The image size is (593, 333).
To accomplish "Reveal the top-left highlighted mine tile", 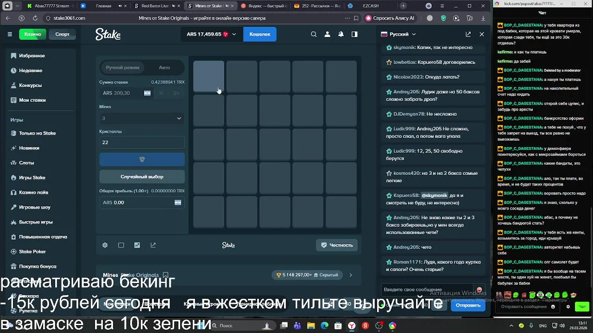I will [x=208, y=76].
